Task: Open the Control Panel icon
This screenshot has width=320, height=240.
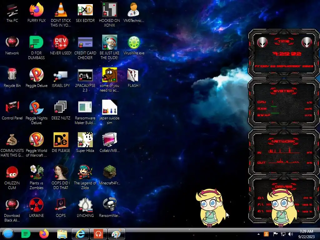Action: [12, 110]
